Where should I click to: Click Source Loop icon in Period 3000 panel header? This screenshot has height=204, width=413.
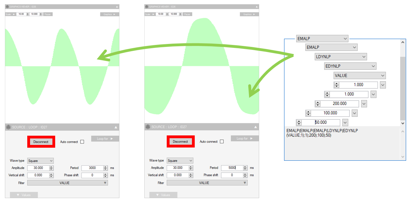point(9,127)
